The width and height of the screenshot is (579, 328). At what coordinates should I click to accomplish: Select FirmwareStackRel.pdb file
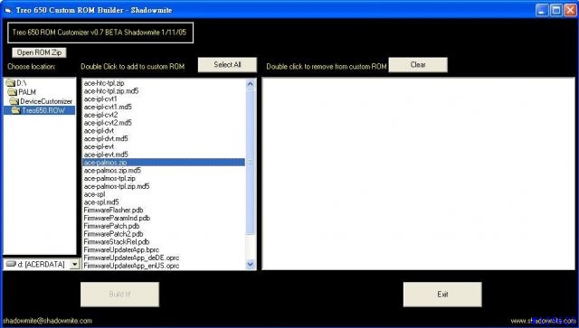117,241
